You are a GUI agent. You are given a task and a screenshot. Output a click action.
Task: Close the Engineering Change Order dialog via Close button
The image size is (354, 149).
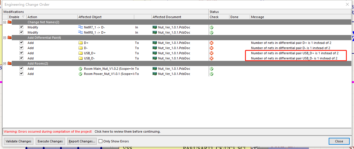point(339,141)
